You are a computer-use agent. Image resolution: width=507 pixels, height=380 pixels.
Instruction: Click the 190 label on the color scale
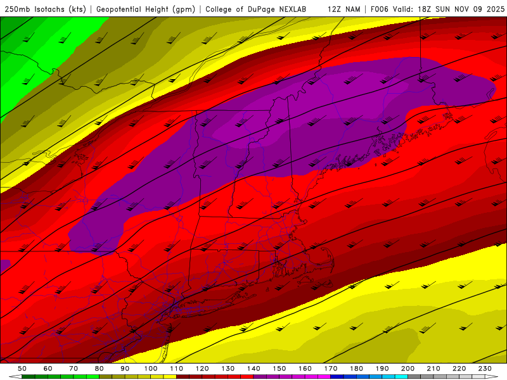[382, 369]
